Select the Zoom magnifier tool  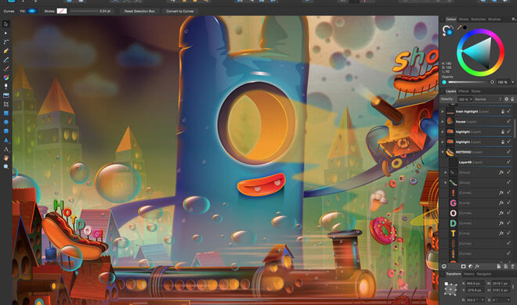point(6,167)
